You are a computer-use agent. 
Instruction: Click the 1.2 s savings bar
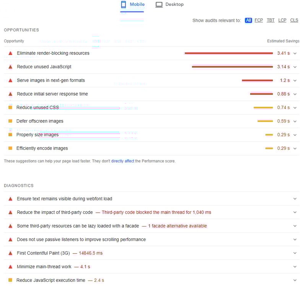257,80
